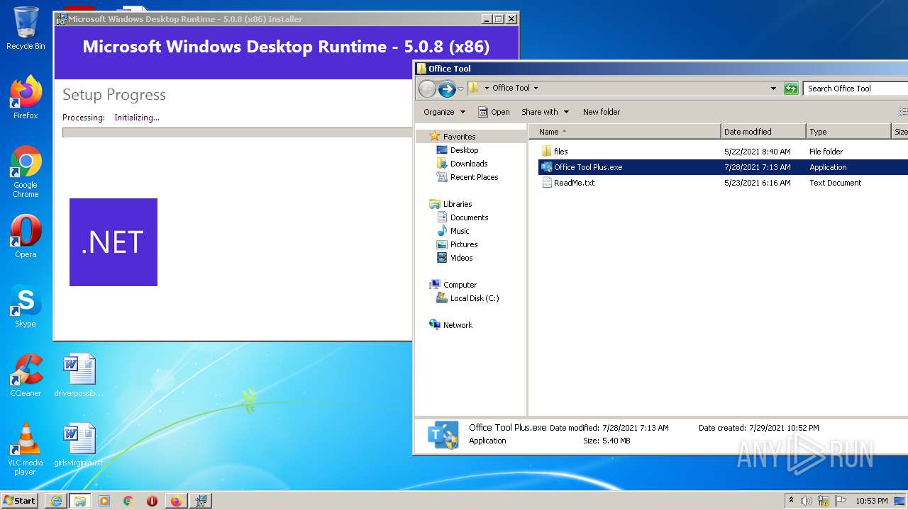Click the taskbar clock showing 10:53 PM
Image resolution: width=908 pixels, height=510 pixels.
[x=871, y=501]
